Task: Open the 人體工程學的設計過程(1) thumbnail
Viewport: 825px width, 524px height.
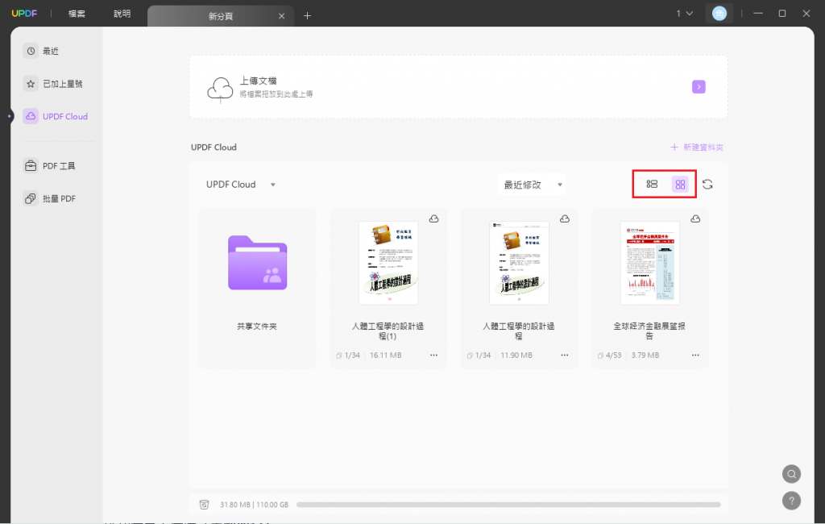Action: [388, 263]
